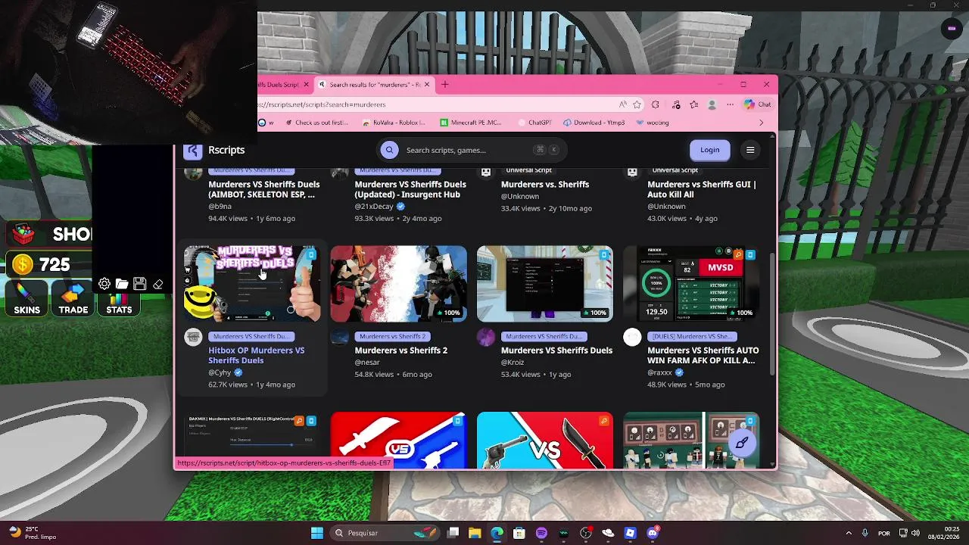Click the Murderers vs Sheriffs 2 thumbnail
969x545 pixels.
(399, 284)
